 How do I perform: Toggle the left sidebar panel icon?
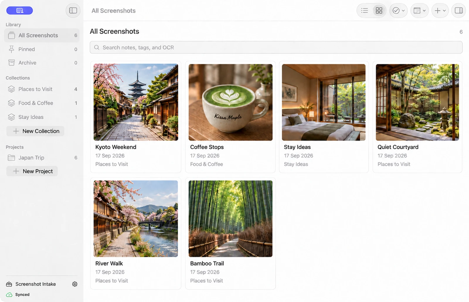click(x=73, y=11)
